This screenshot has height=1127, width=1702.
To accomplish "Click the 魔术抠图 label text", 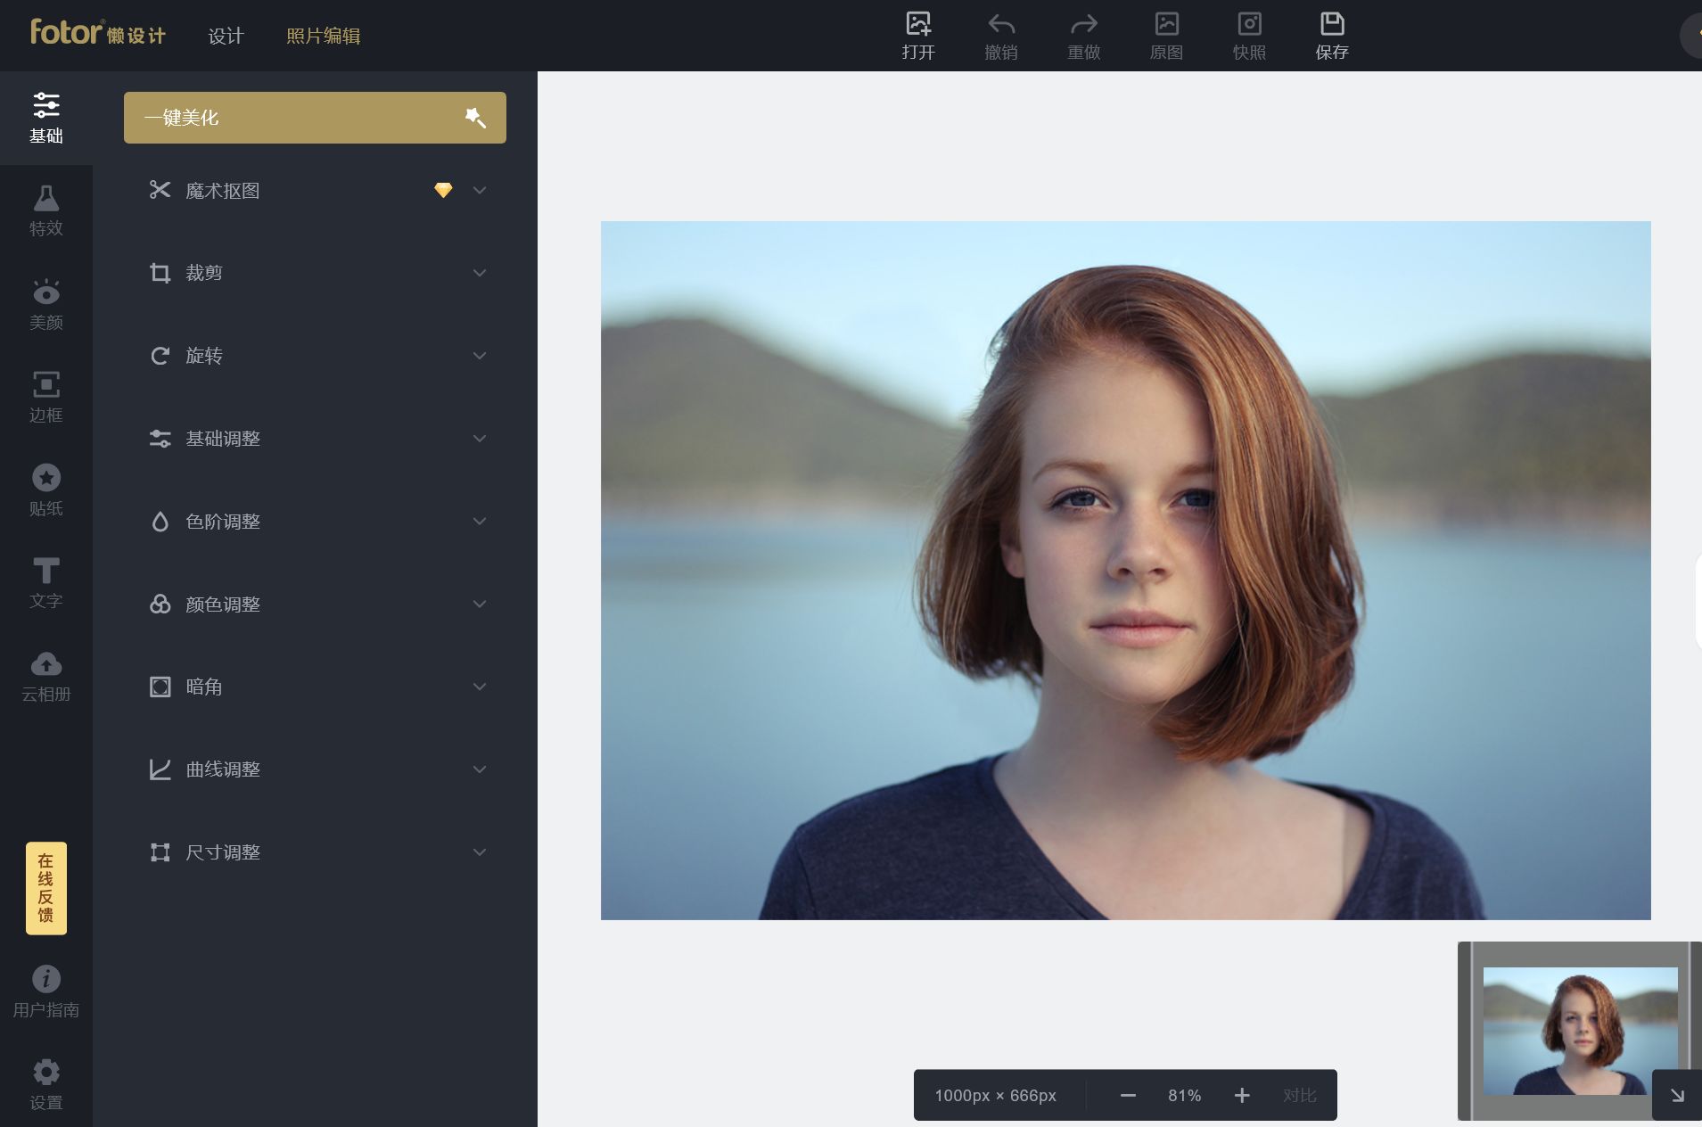I will point(223,191).
